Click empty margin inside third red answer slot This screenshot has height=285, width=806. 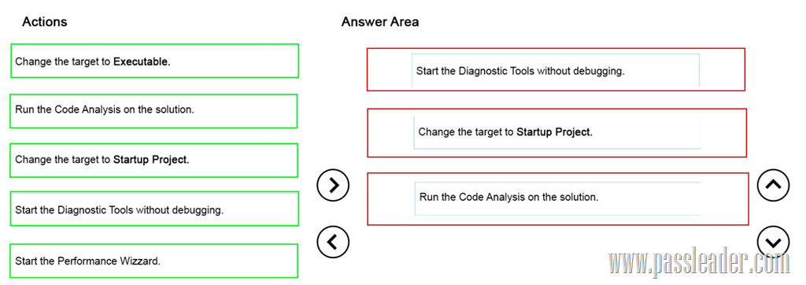pos(391,199)
